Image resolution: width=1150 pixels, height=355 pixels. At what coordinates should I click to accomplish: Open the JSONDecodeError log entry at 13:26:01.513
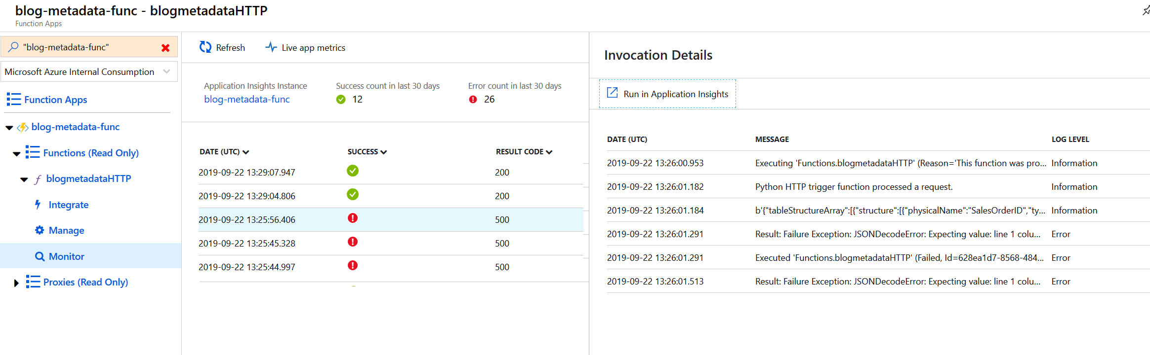[x=897, y=282]
